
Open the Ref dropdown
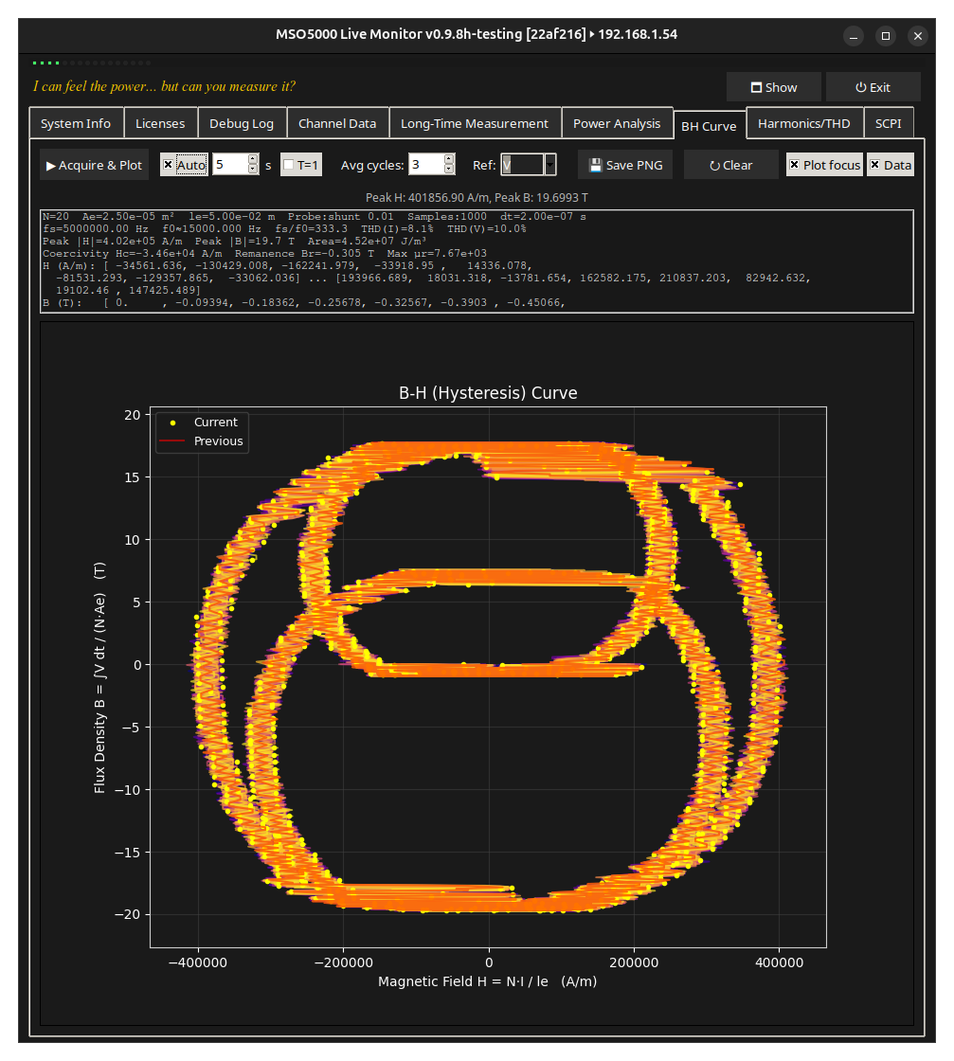549,165
